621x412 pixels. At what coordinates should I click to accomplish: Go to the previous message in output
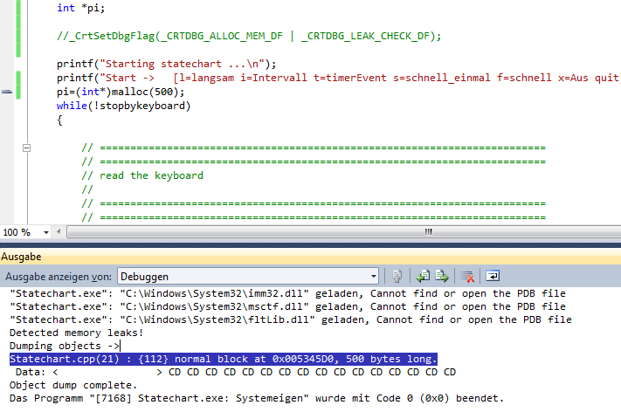pyautogui.click(x=423, y=276)
